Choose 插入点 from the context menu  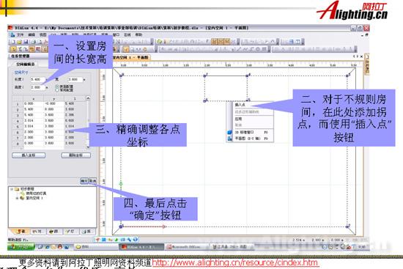click(240, 105)
